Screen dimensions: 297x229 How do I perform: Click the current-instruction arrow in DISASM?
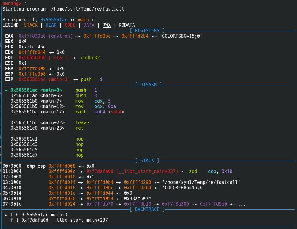pyautogui.click(x=7, y=90)
